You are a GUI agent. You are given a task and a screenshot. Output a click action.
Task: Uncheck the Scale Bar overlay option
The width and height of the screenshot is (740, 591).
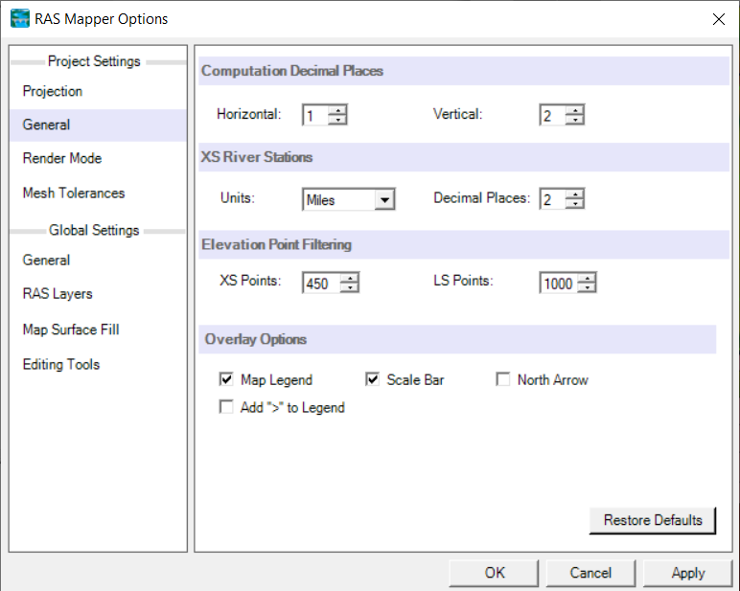[372, 379]
